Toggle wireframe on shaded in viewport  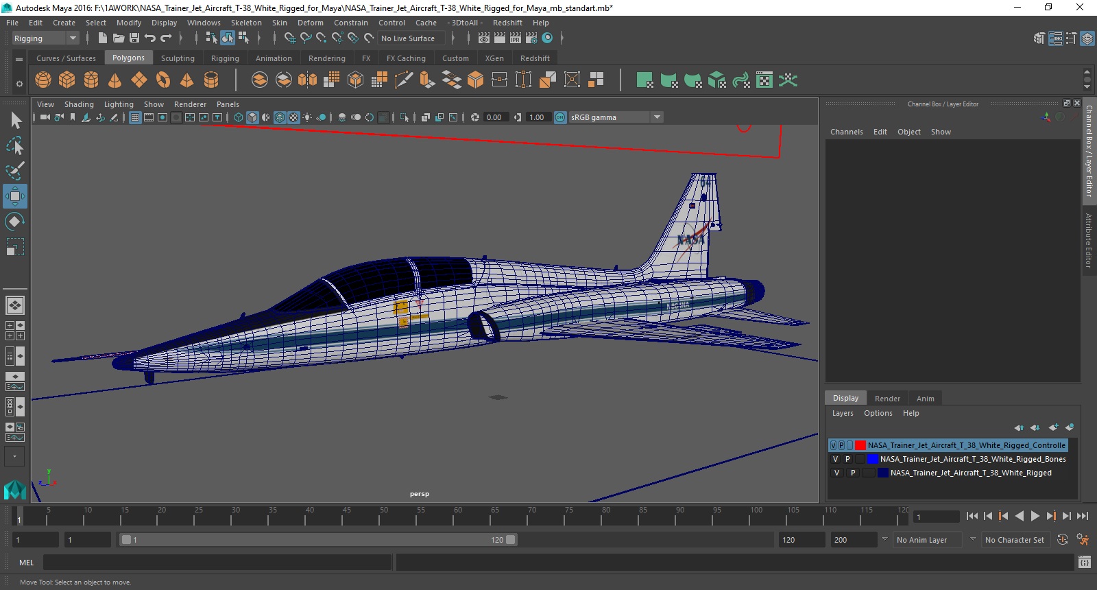pyautogui.click(x=280, y=117)
